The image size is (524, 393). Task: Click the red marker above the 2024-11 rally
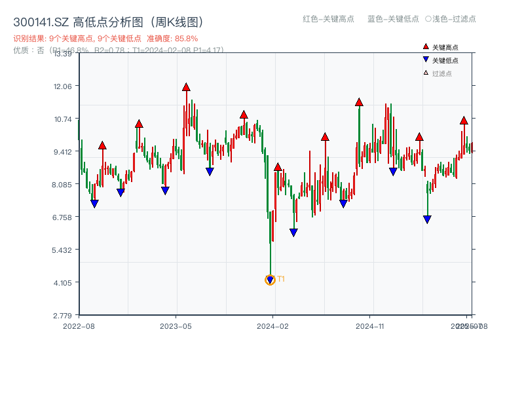coord(359,102)
